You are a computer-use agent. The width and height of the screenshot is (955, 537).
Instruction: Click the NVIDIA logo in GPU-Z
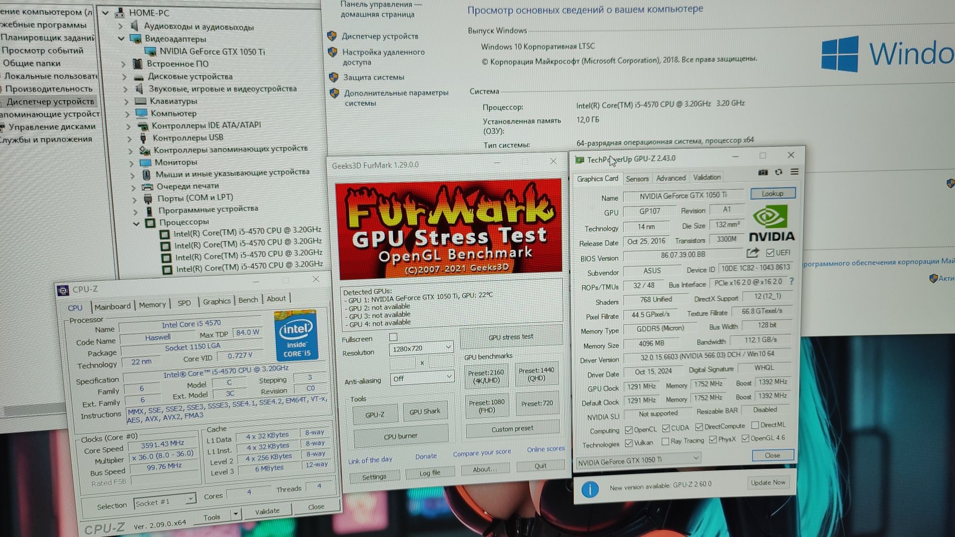tap(771, 223)
